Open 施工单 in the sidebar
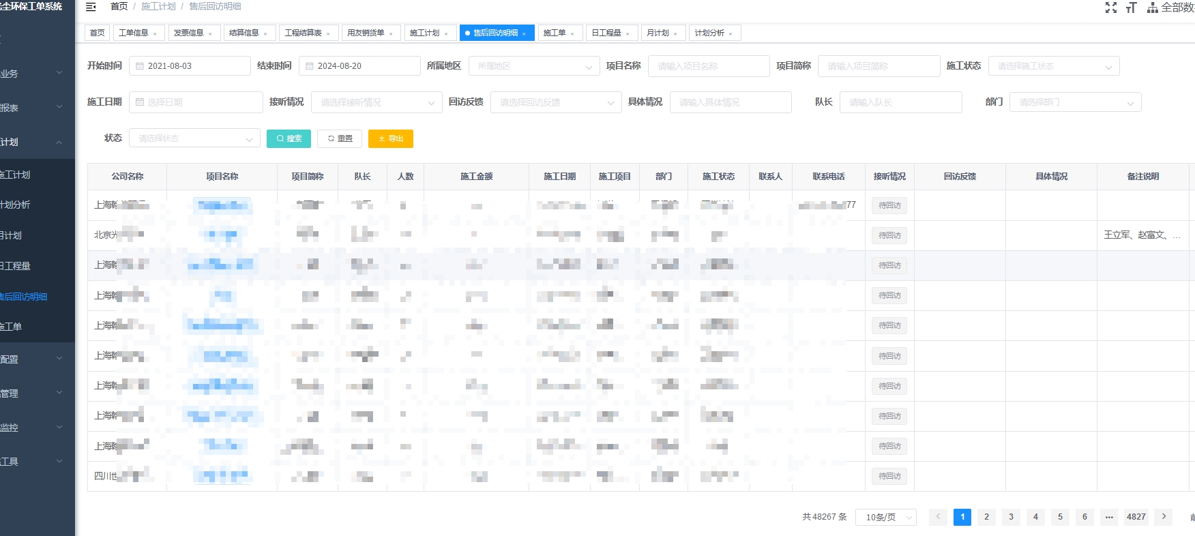Image resolution: width=1195 pixels, height=536 pixels. point(38,327)
